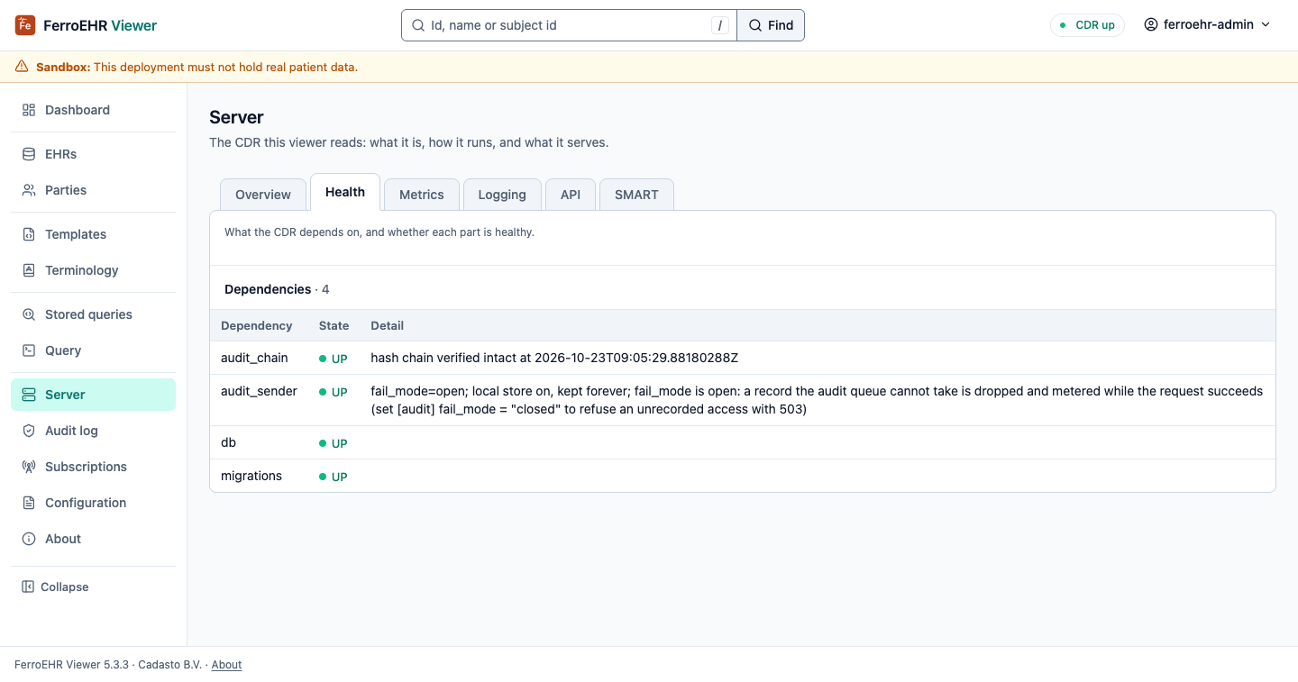Select the Health tab
This screenshot has height=682, width=1298.
345,192
